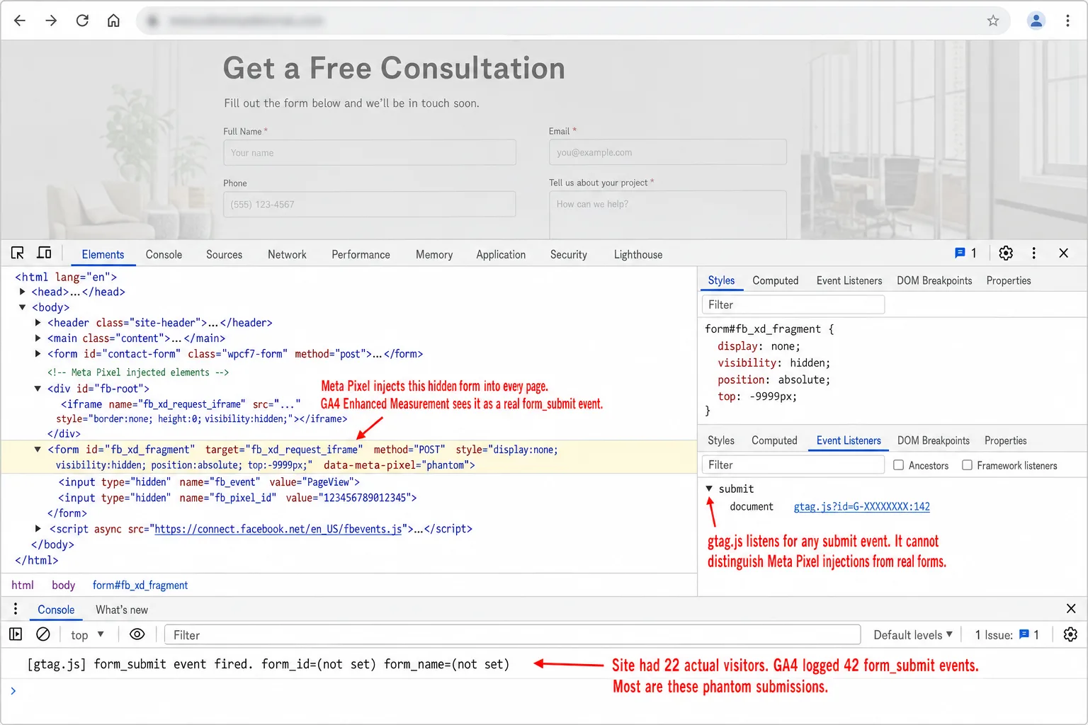Viewport: 1088px width, 725px height.
Task: Select the upper DOM Breakpoints tab
Action: (x=934, y=280)
